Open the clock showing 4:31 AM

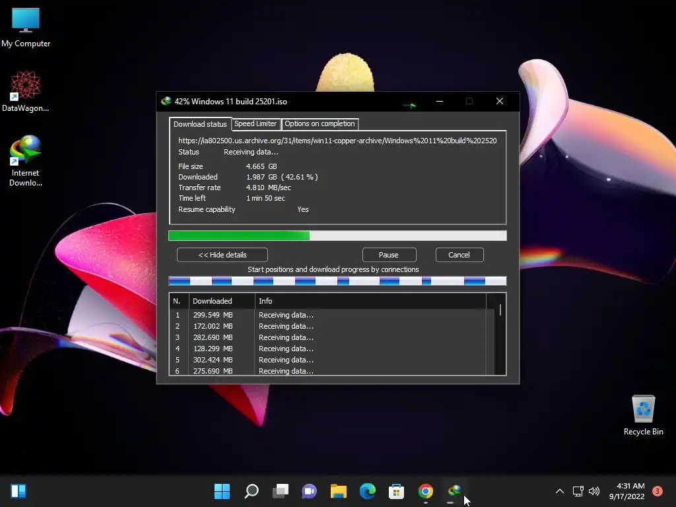click(x=627, y=491)
